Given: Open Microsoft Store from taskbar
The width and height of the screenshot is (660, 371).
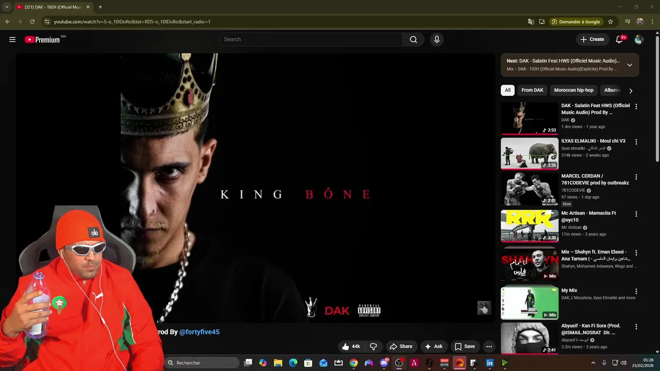Looking at the screenshot, I should click(308, 363).
